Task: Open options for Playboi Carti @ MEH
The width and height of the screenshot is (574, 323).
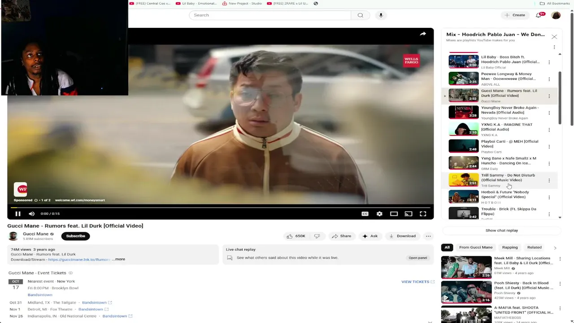Action: 549,147
